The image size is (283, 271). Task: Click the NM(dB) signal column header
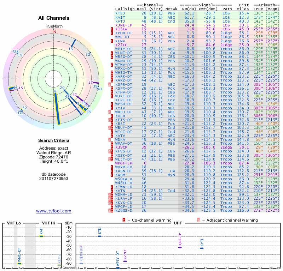tap(187, 9)
